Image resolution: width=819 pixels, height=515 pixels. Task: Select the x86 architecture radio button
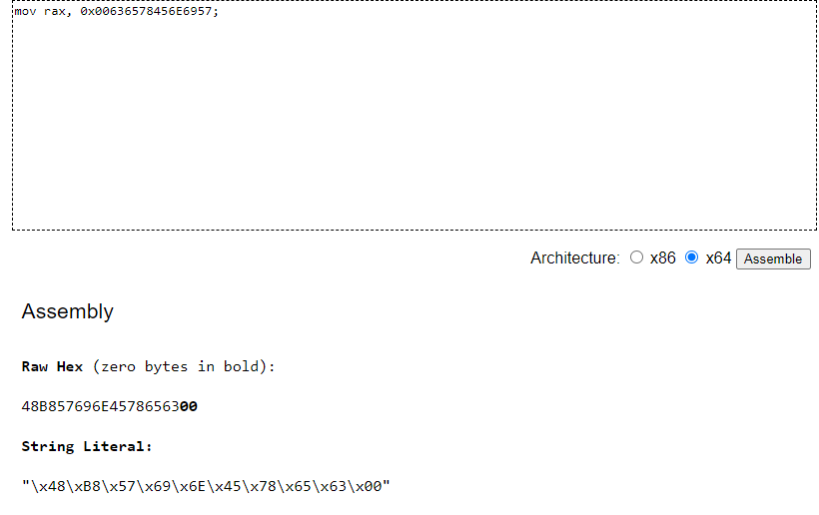(x=636, y=257)
